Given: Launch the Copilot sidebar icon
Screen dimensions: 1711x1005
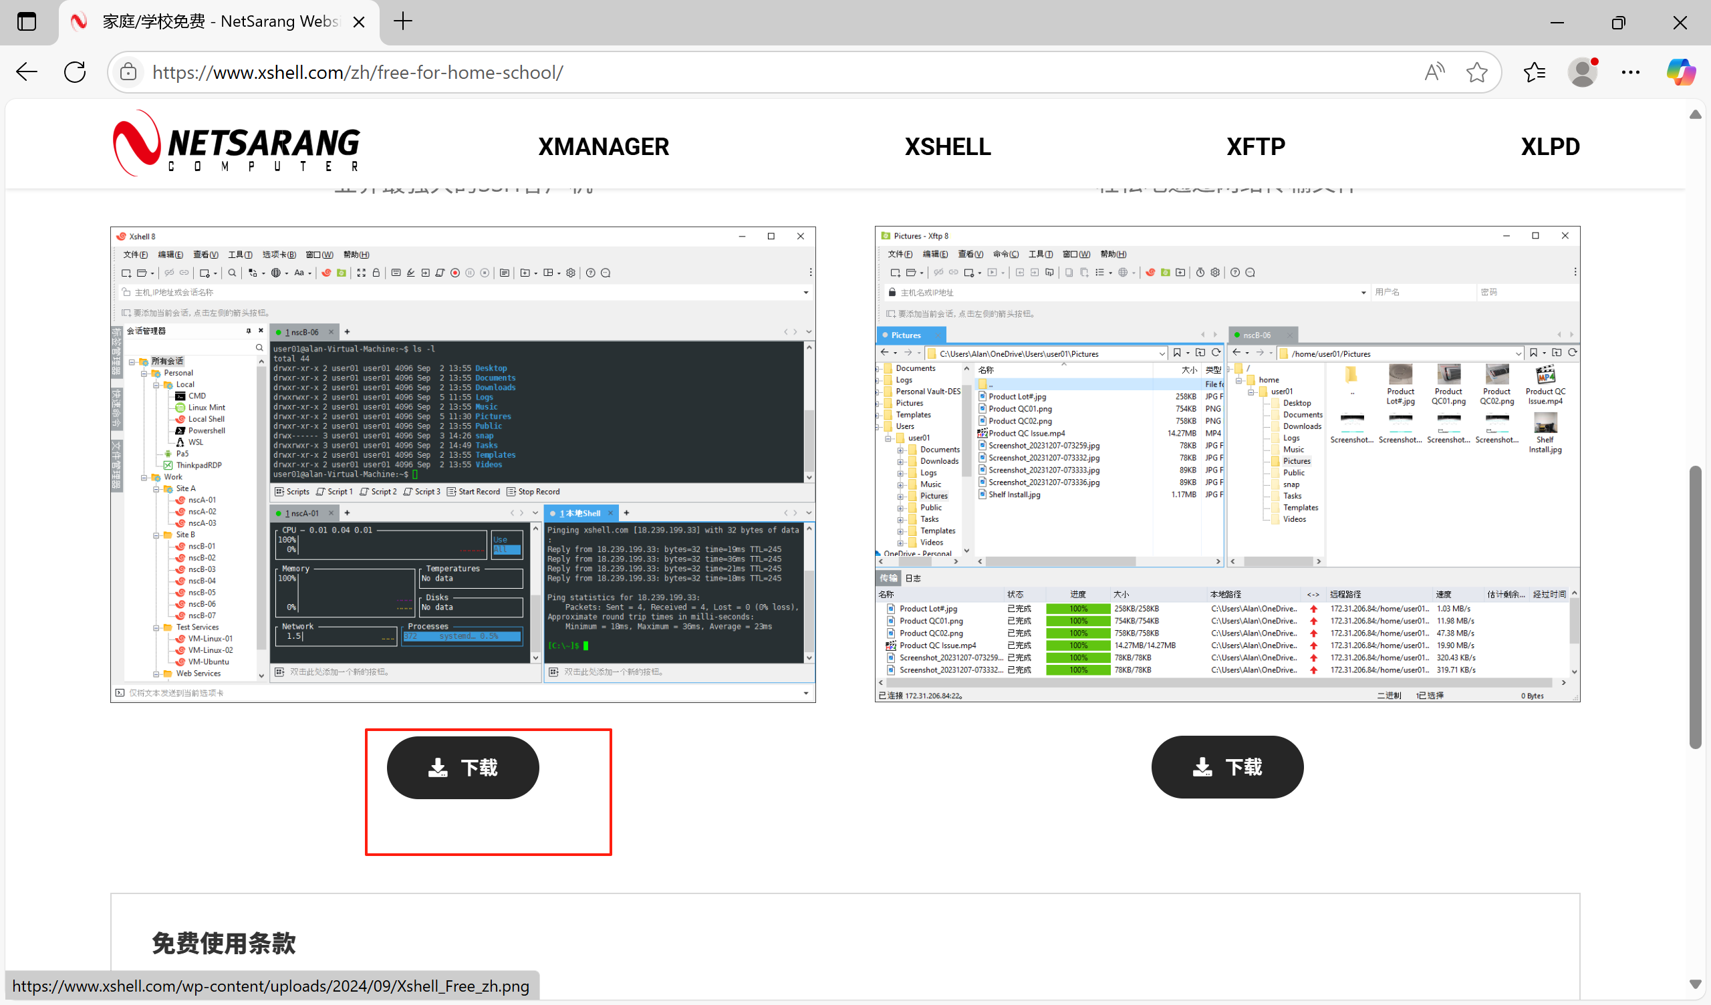Looking at the screenshot, I should click(x=1681, y=72).
